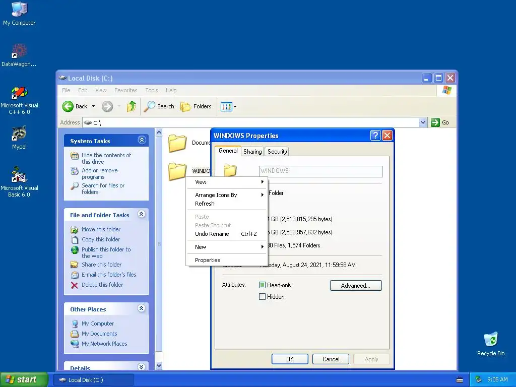Click the OK button in Properties

coord(290,359)
